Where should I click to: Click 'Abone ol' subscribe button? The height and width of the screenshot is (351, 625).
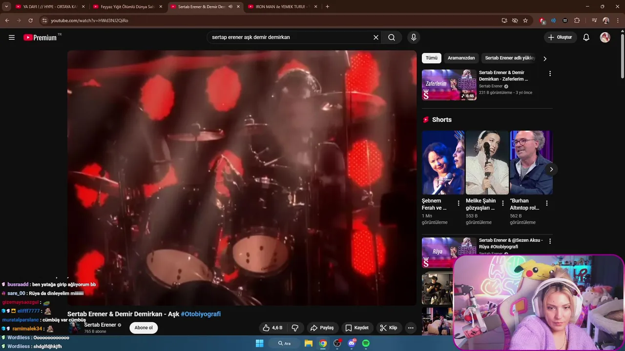pyautogui.click(x=144, y=328)
